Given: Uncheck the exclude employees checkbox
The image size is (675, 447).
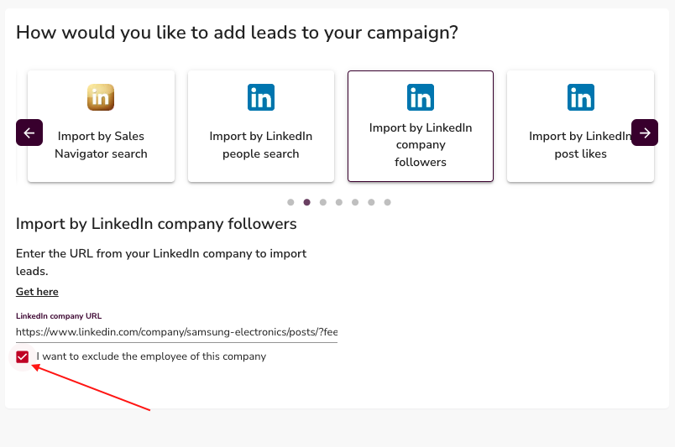Looking at the screenshot, I should click(23, 357).
